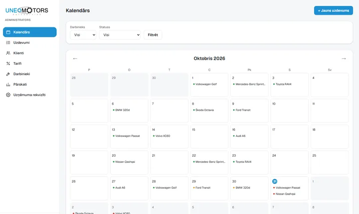Screen dimensions: 359x214
Task: Open Volkswagen Golf task on October 1
Action: point(205,84)
